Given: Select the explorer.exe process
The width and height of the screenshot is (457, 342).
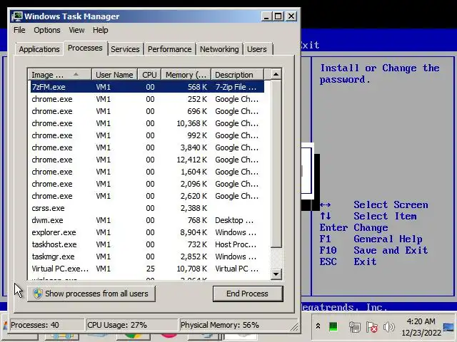Looking at the screenshot, I should point(147,232).
